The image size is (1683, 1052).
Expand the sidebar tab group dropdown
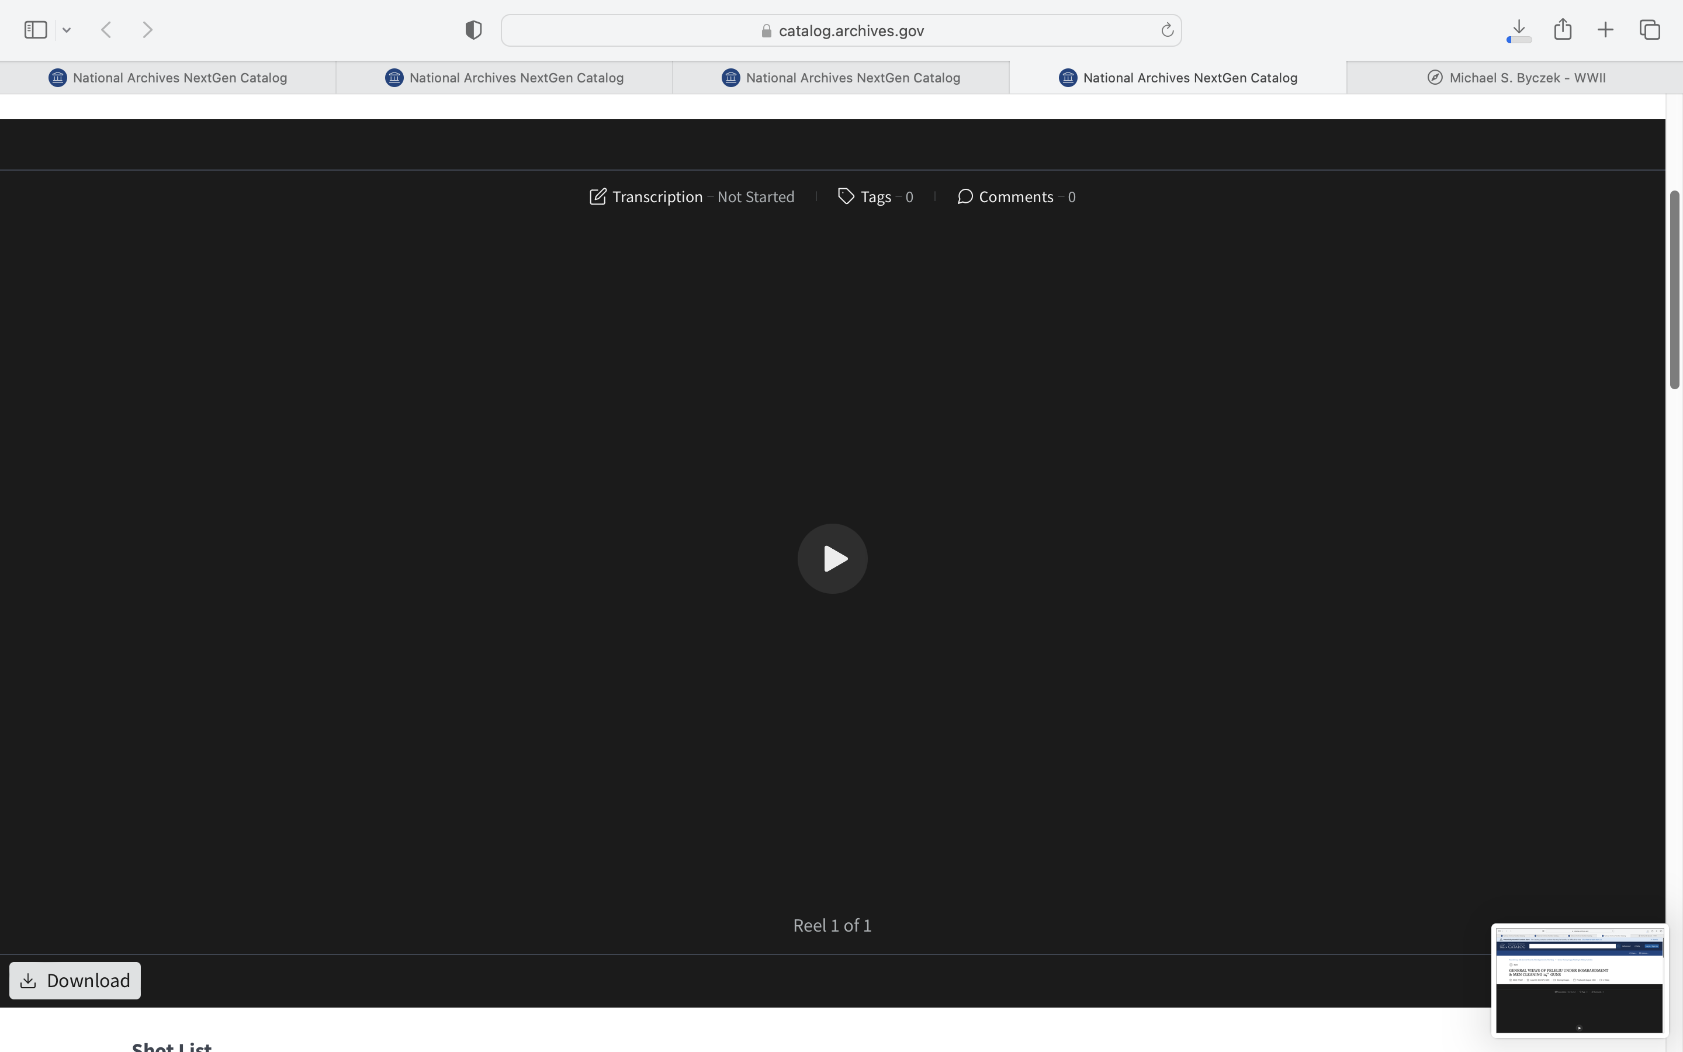[67, 30]
